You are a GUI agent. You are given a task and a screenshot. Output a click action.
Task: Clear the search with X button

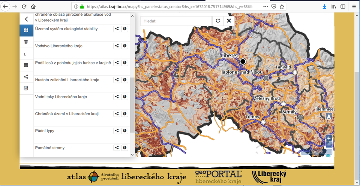(x=229, y=21)
